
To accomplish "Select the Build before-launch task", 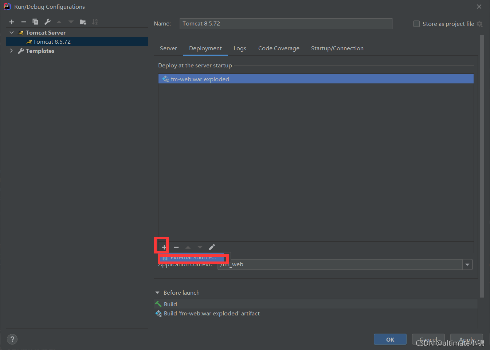I will (x=315, y=304).
